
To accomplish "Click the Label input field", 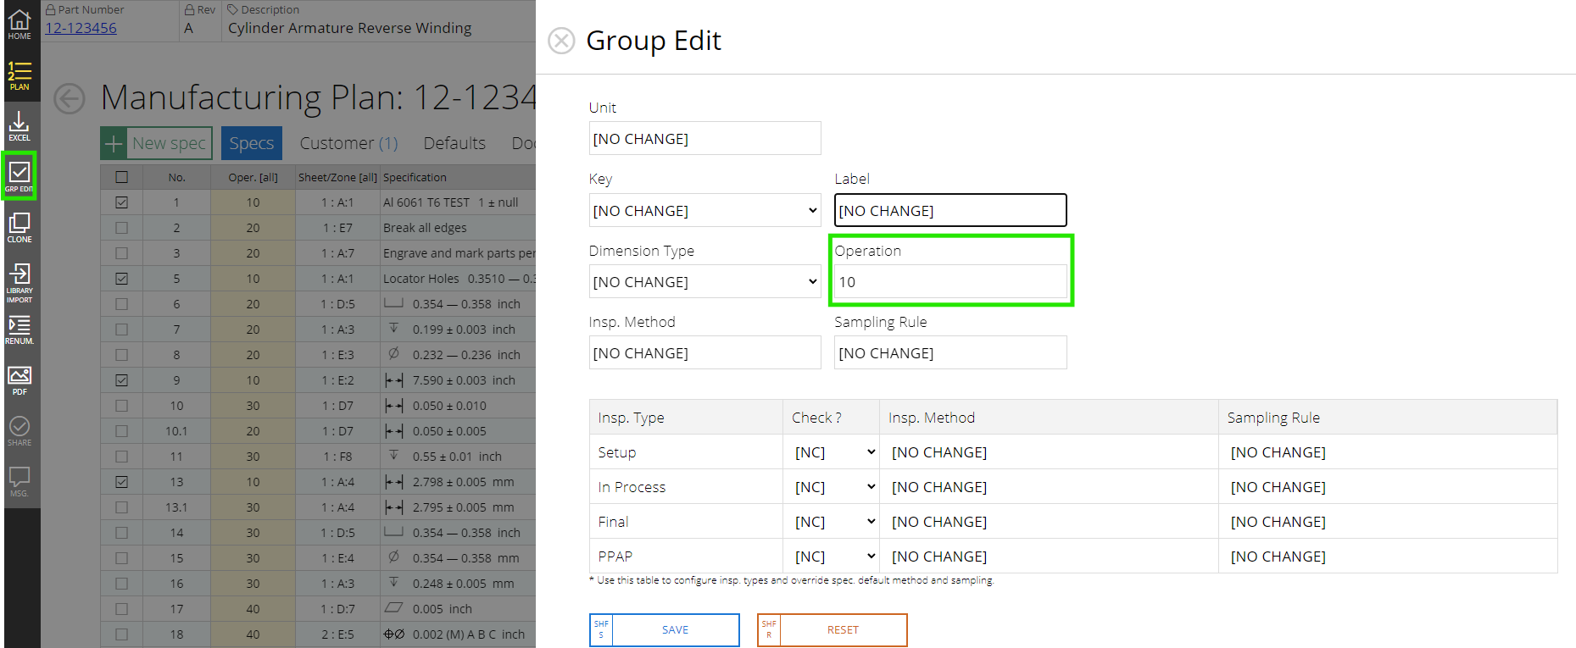I will click(950, 210).
